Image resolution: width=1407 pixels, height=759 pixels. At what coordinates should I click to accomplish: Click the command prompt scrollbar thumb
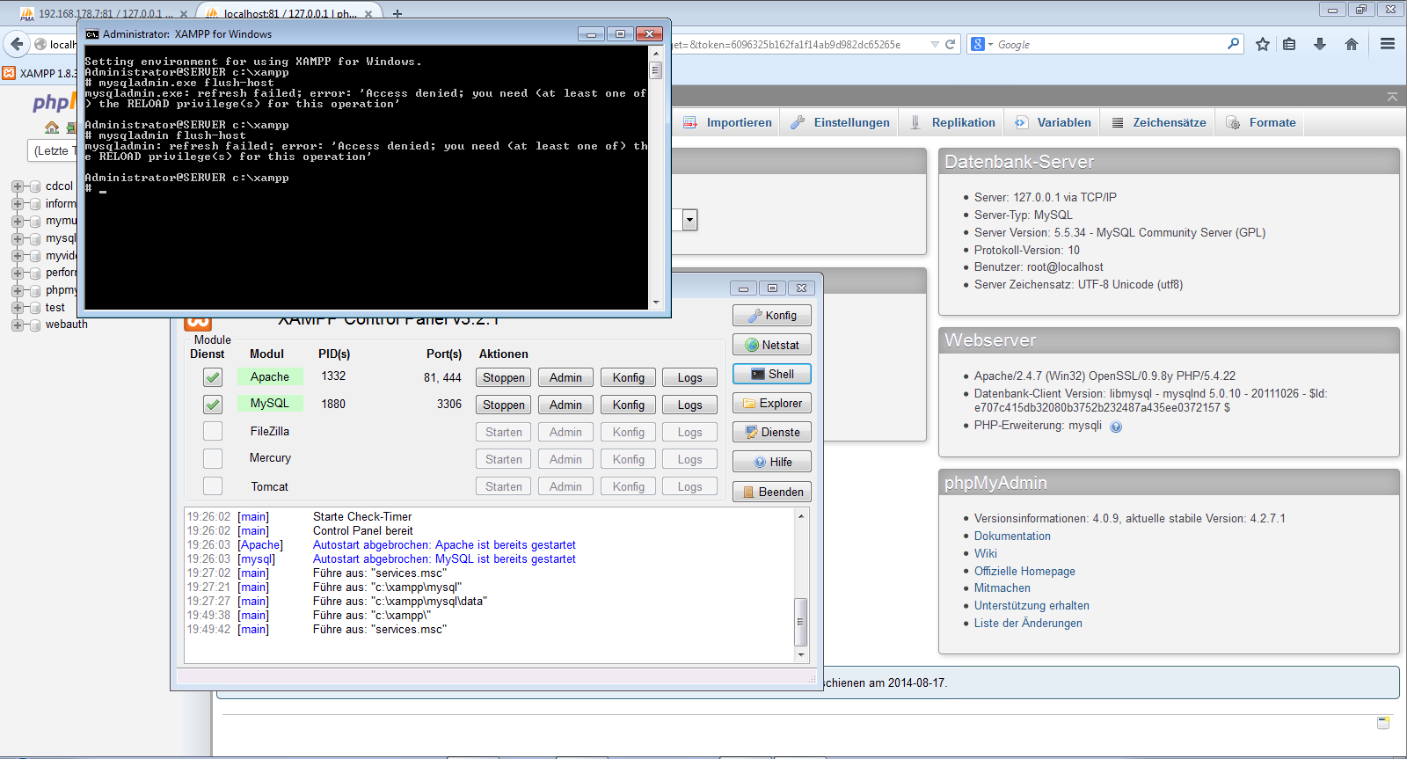(656, 70)
